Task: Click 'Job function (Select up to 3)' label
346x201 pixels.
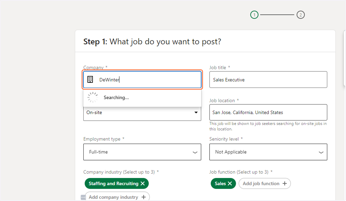Action: click(241, 172)
